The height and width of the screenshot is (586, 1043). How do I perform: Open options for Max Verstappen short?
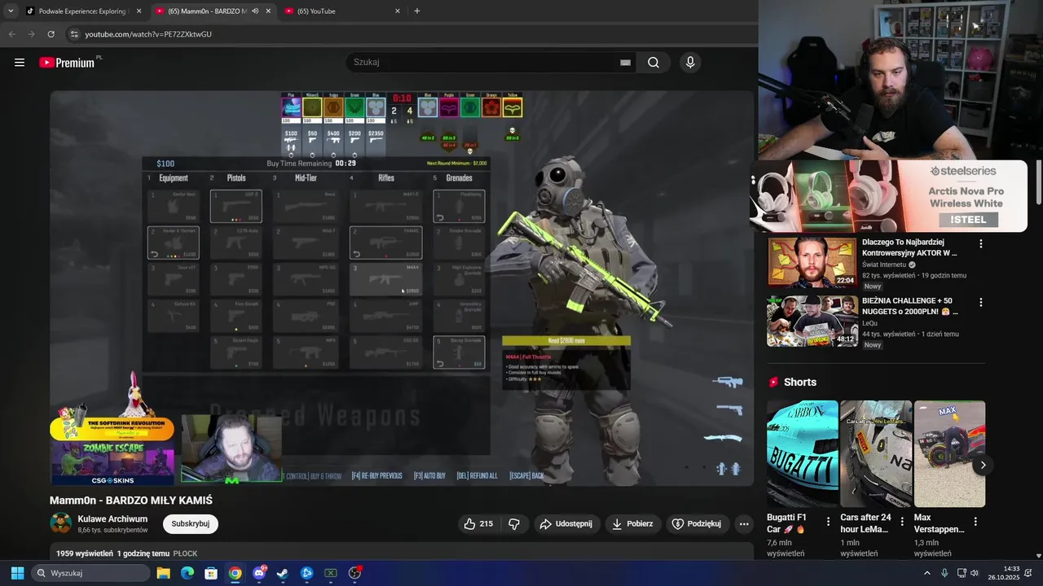coord(975,521)
